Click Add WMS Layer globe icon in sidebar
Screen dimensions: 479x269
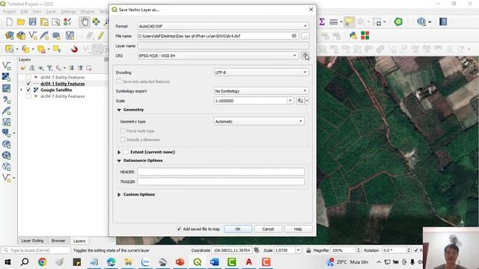pyautogui.click(x=6, y=144)
